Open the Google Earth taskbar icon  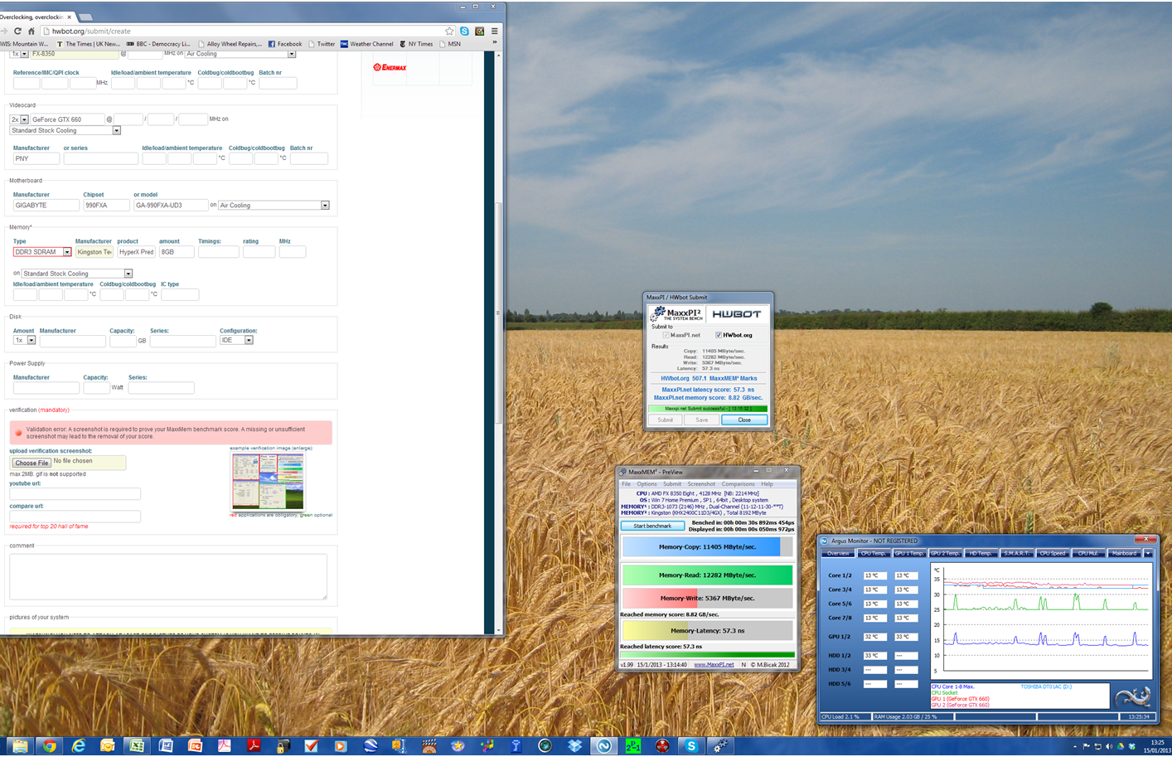click(370, 745)
